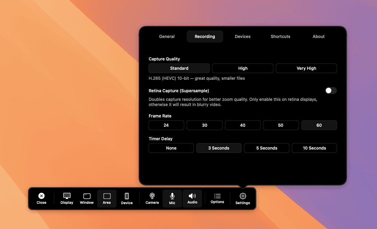Set frame rate to 30
Screen dimensions: 377x229
(x=204, y=125)
